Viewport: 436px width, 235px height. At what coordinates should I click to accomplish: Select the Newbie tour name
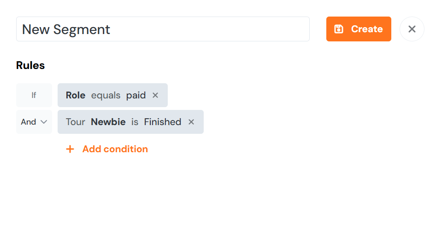pyautogui.click(x=108, y=122)
